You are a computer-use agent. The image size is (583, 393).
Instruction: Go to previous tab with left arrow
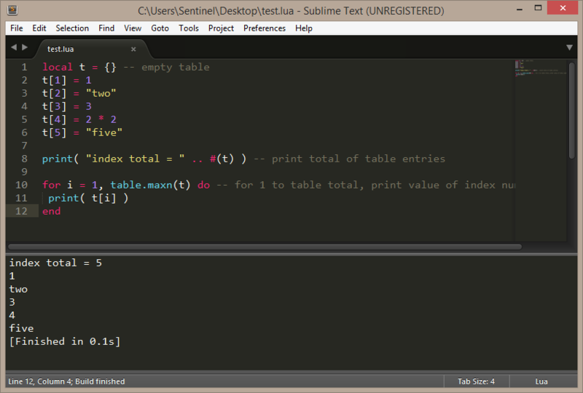tap(14, 47)
